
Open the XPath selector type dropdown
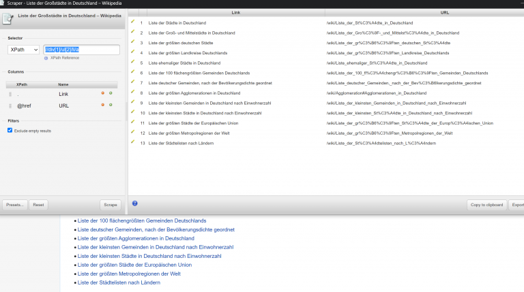click(x=23, y=50)
